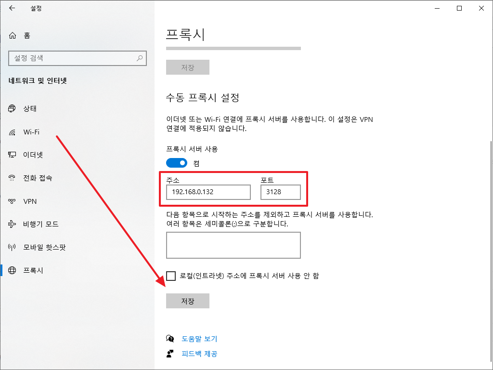Open the Home (홈) icon
Screen dimensions: 493x370
(12, 35)
